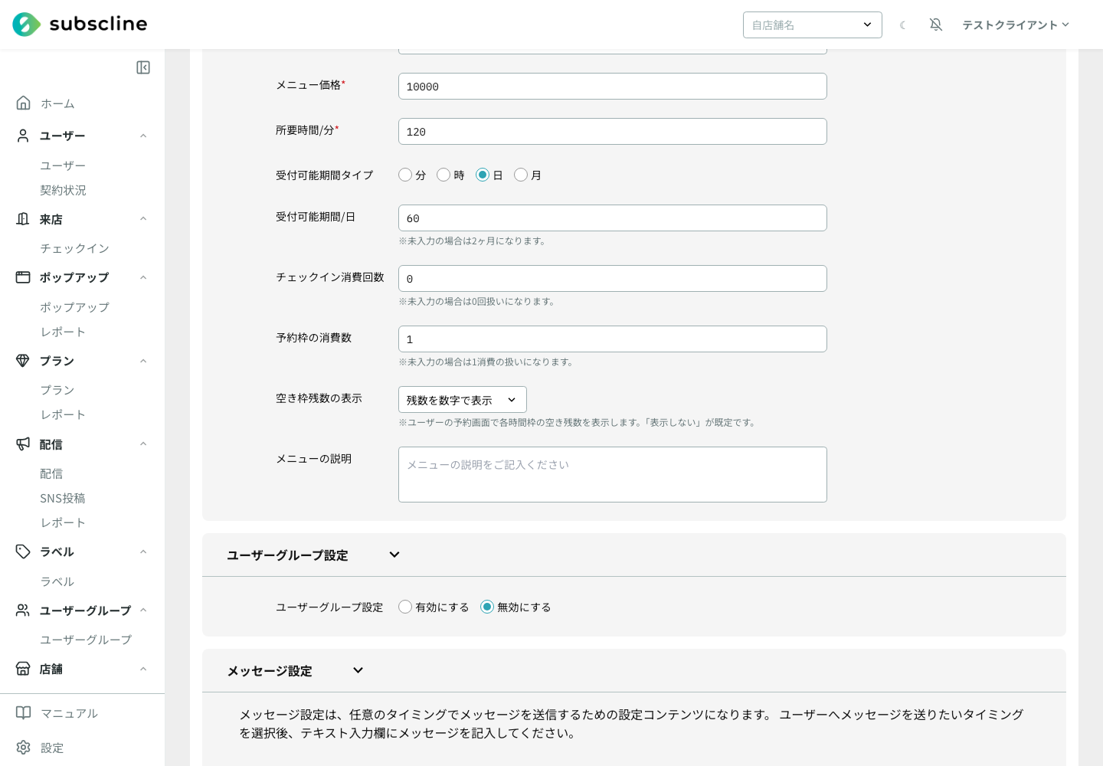Open ユーザーグループ submenu item in sidebar

pyautogui.click(x=86, y=640)
